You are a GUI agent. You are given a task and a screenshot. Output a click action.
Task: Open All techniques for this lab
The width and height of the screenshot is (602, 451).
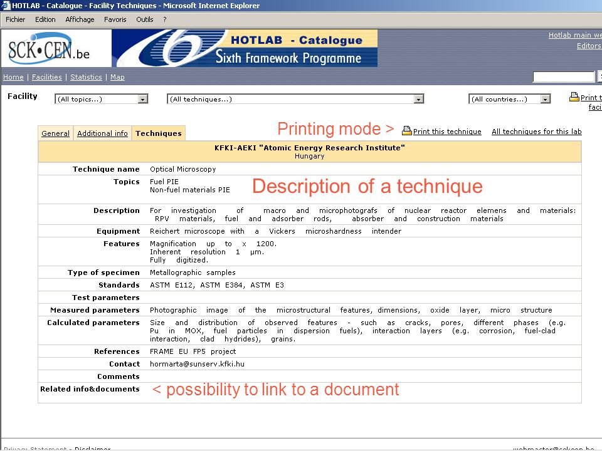click(x=537, y=131)
